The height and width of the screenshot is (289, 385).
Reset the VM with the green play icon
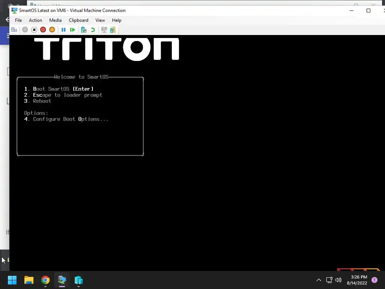point(73,30)
